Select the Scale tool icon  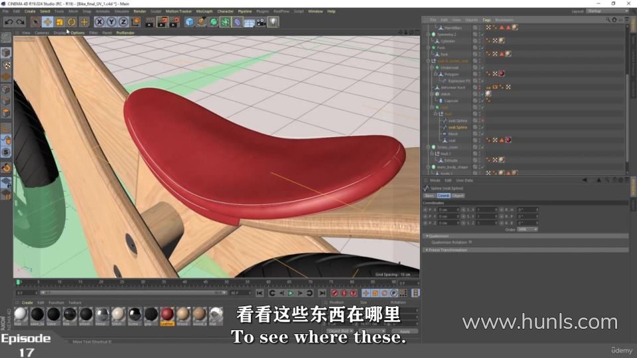[59, 22]
